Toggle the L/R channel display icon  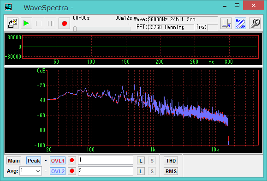[226, 24]
